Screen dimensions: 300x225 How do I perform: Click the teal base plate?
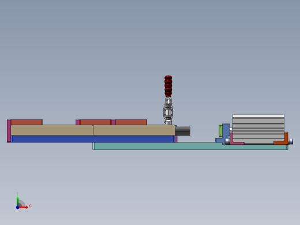point(190,146)
